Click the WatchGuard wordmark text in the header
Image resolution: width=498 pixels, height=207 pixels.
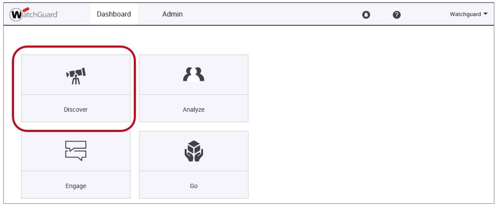pyautogui.click(x=39, y=14)
